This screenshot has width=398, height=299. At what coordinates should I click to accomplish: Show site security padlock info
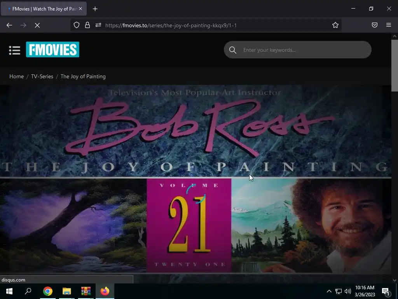pyautogui.click(x=87, y=25)
